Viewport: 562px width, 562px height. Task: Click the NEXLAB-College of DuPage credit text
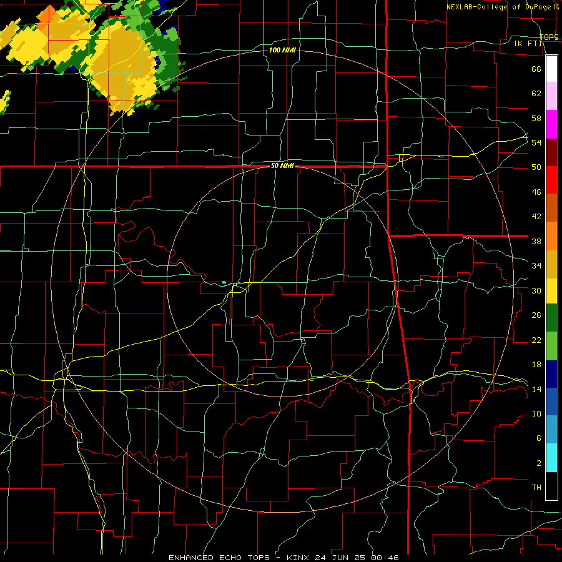[500, 7]
